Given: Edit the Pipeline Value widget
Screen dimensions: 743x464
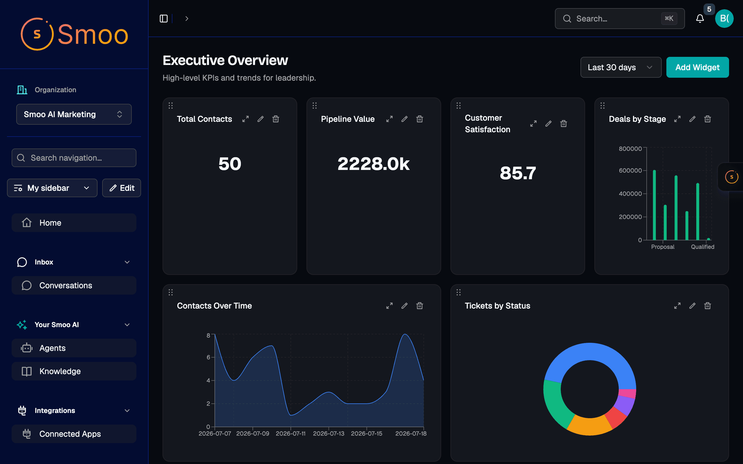Looking at the screenshot, I should click(404, 119).
